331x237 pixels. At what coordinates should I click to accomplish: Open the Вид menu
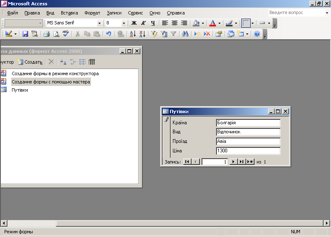coord(50,13)
